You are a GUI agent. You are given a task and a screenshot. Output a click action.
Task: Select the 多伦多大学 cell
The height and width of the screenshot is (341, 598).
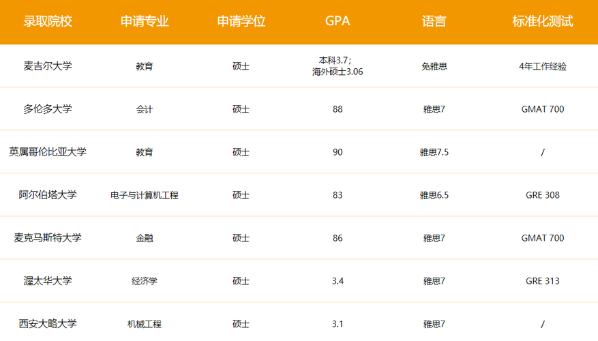[x=48, y=109]
